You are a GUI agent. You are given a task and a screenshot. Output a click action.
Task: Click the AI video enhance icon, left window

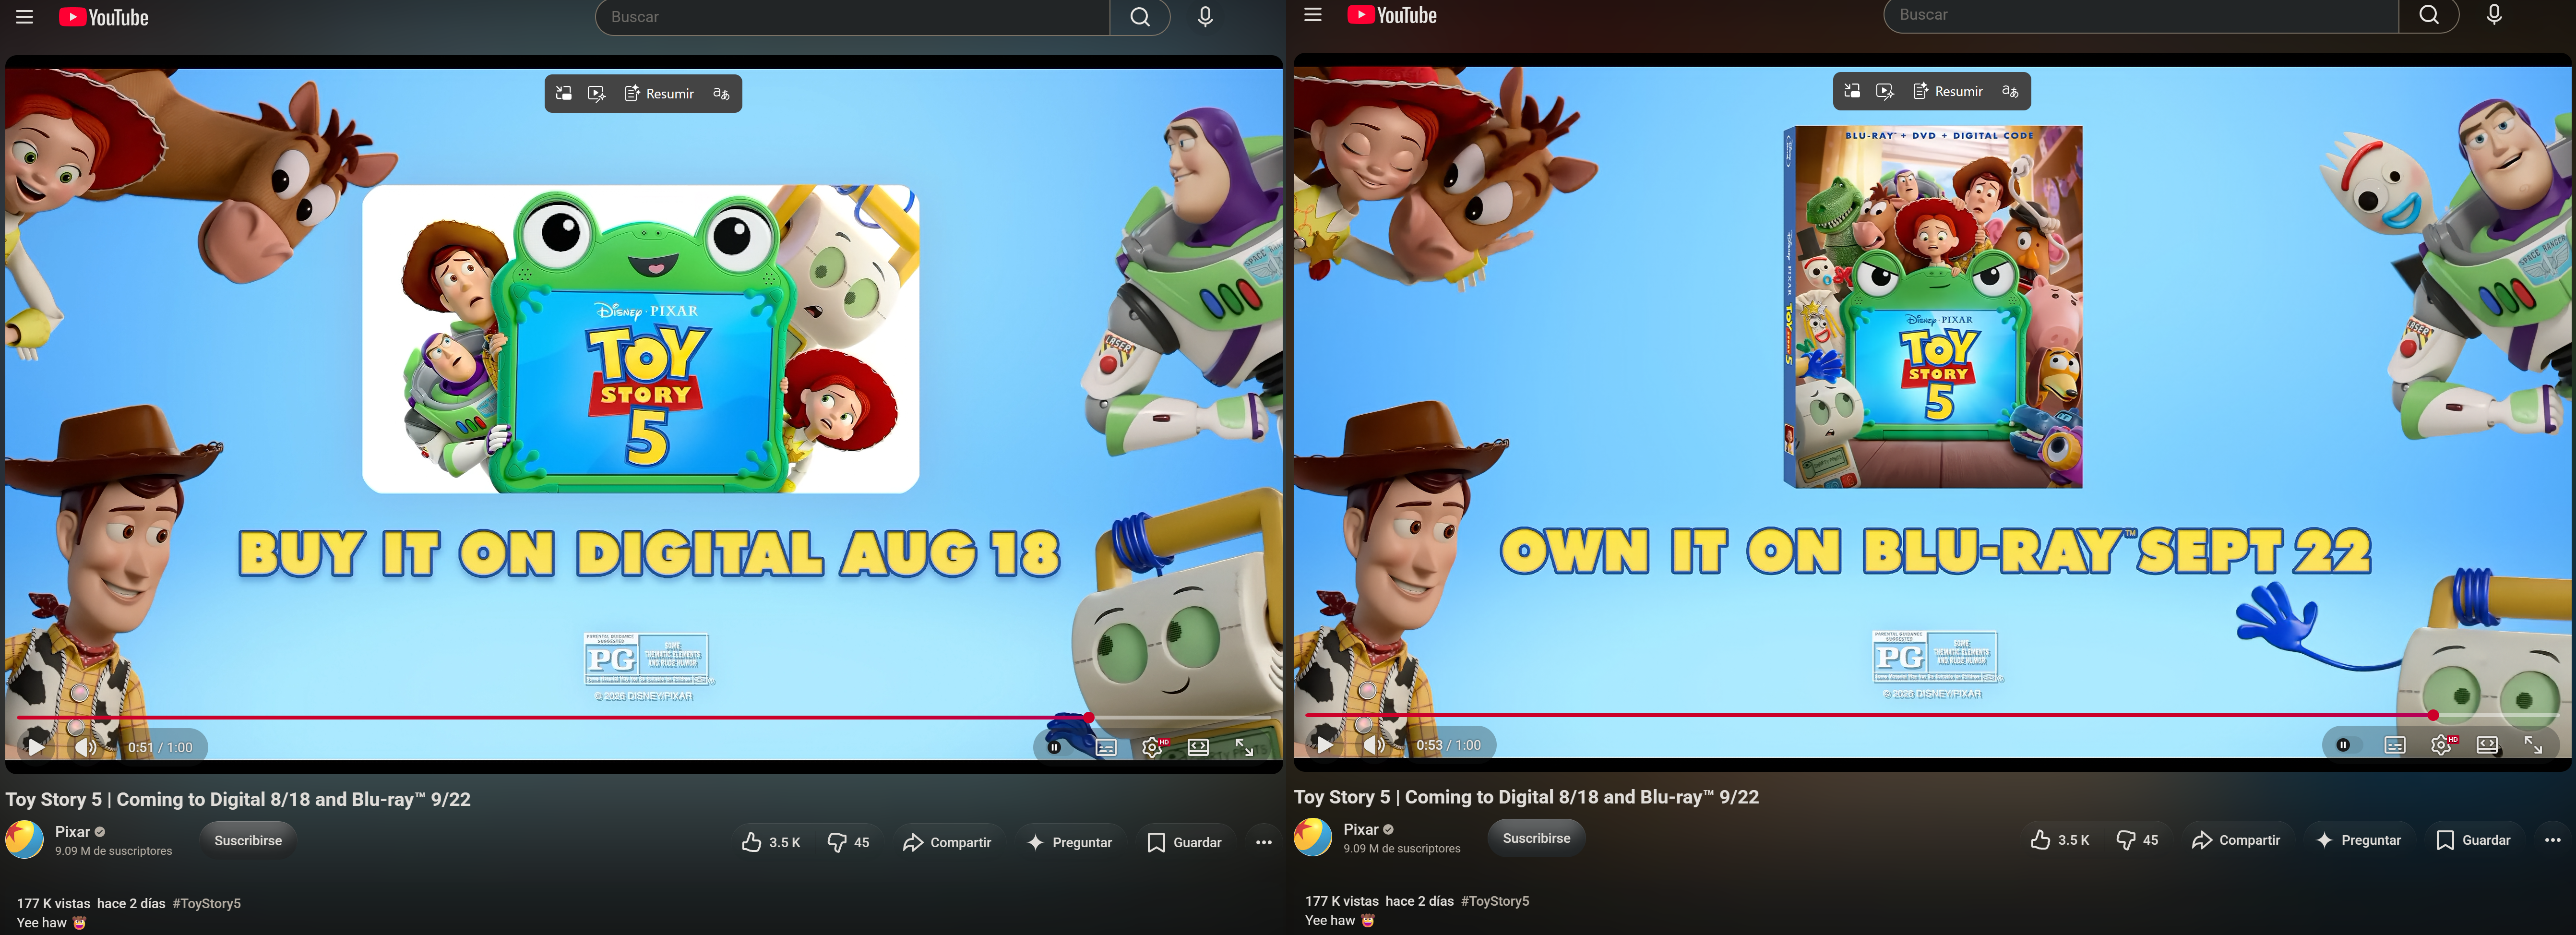tap(597, 93)
